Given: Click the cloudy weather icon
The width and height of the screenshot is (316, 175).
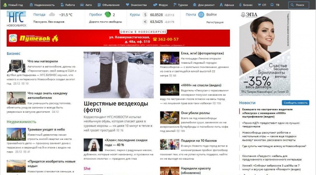Looking at the screenshot, I should click(x=52, y=15).
